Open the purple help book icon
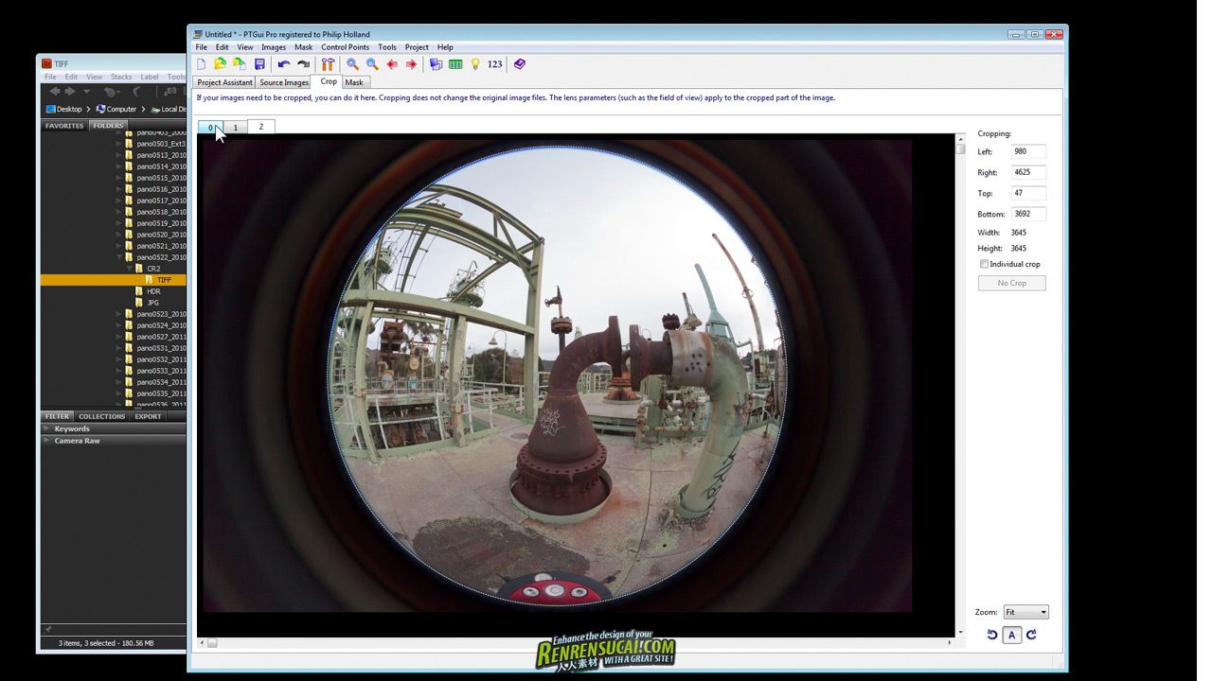 (520, 64)
